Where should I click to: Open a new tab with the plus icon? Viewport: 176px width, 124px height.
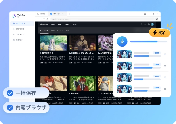(70, 14)
